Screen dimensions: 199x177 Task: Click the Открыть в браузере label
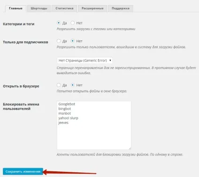21,86
